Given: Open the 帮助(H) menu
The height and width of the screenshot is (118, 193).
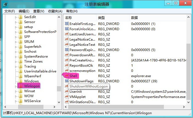Looking at the screenshot, I should click(72, 11).
